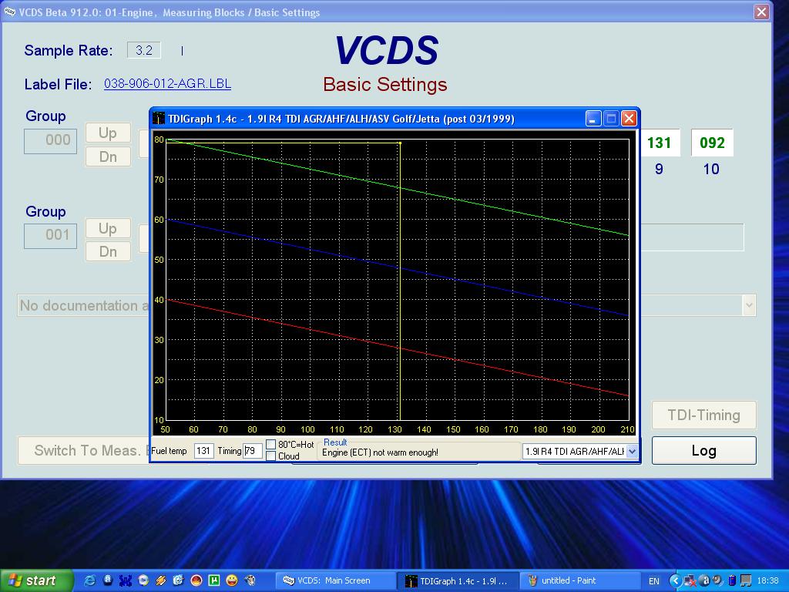Viewport: 789px width, 592px height.
Task: Click Dn button beside Group 000
Action: point(108,156)
